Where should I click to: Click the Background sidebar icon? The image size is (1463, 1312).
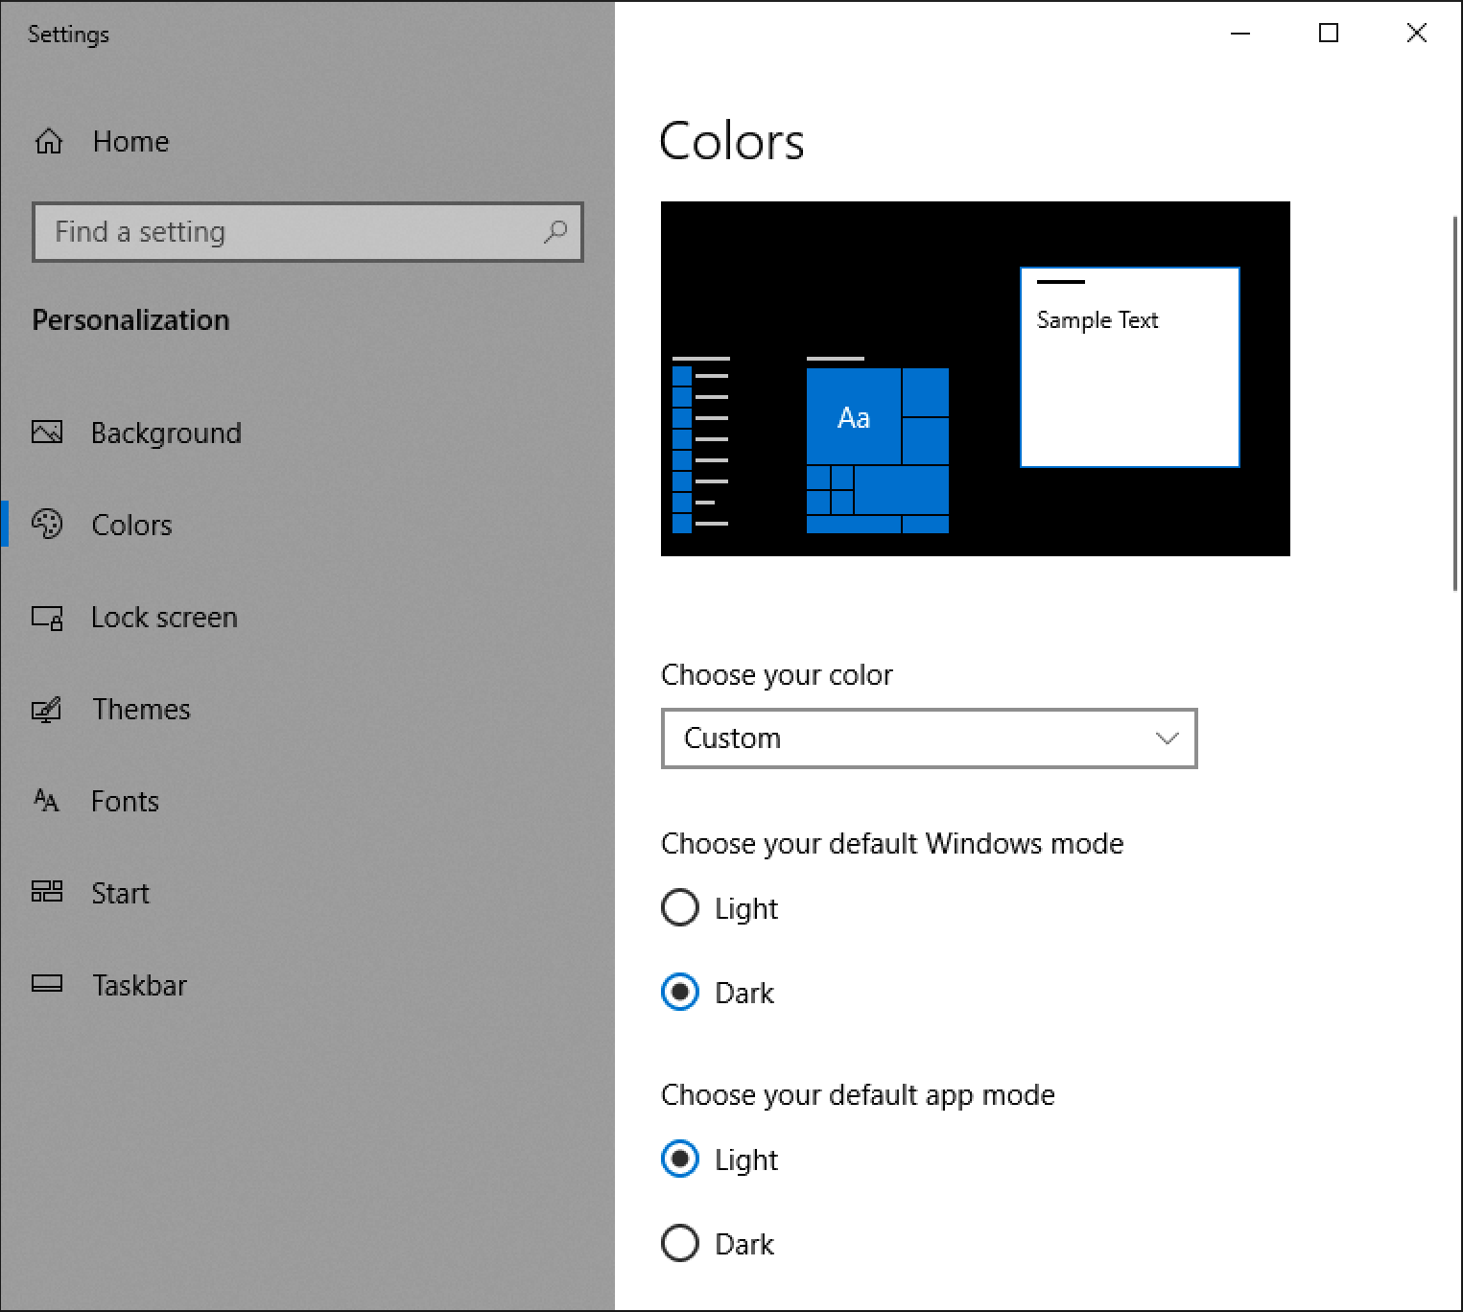click(46, 433)
